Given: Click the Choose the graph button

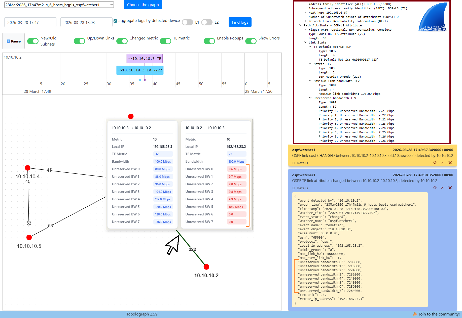Looking at the screenshot, I should coord(143,5).
